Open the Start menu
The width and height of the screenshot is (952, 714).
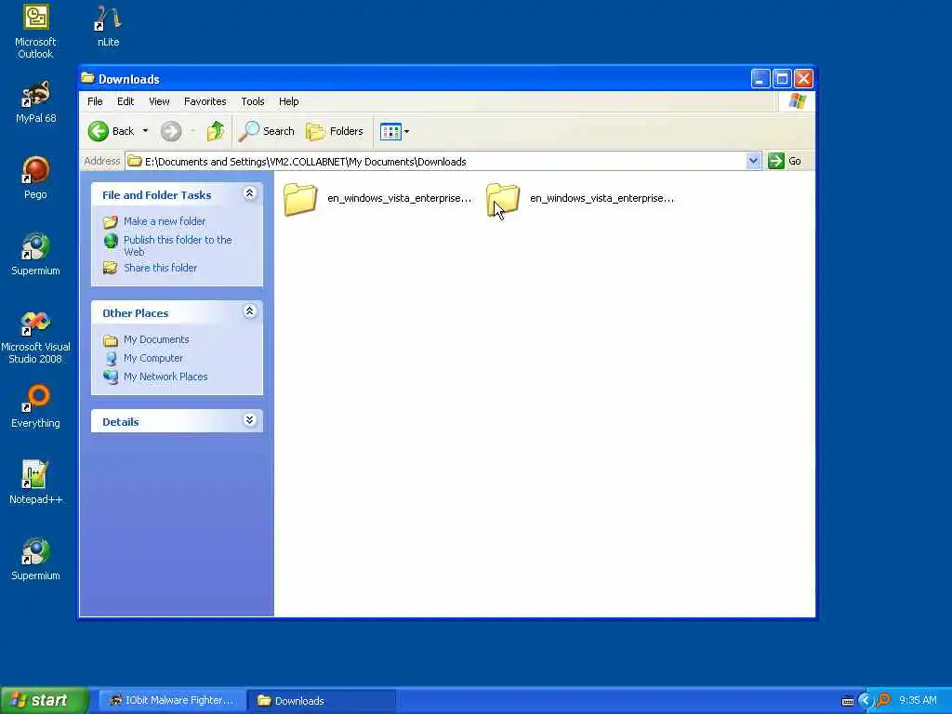point(45,700)
